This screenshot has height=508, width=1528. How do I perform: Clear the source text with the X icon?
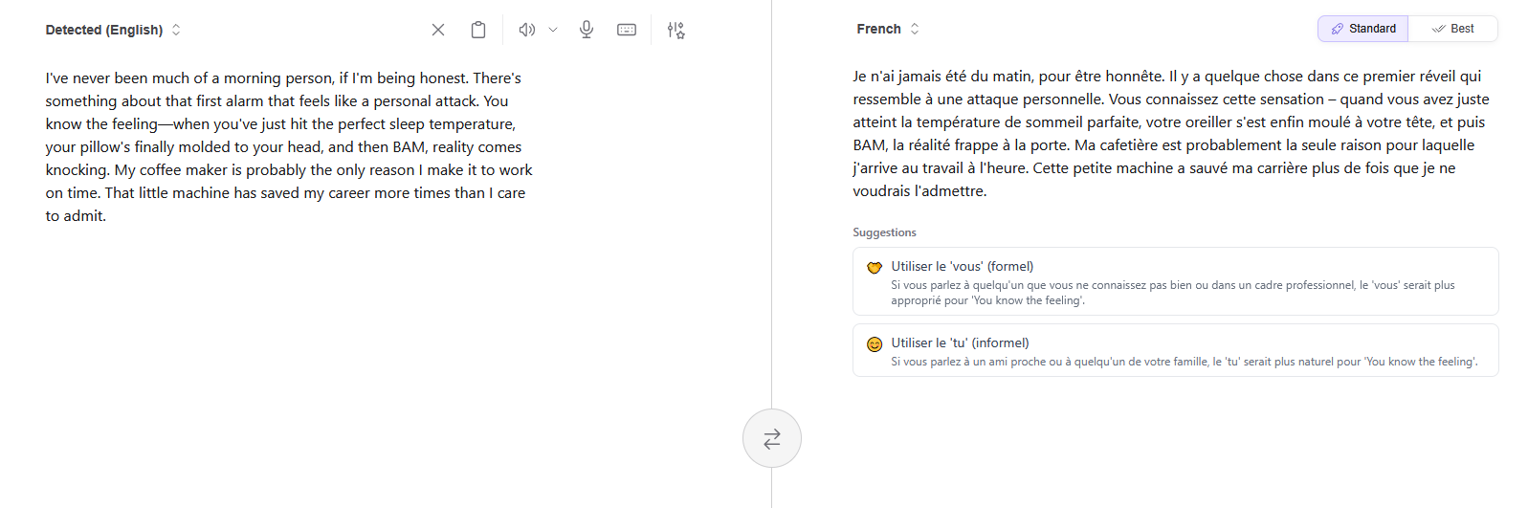click(x=438, y=30)
